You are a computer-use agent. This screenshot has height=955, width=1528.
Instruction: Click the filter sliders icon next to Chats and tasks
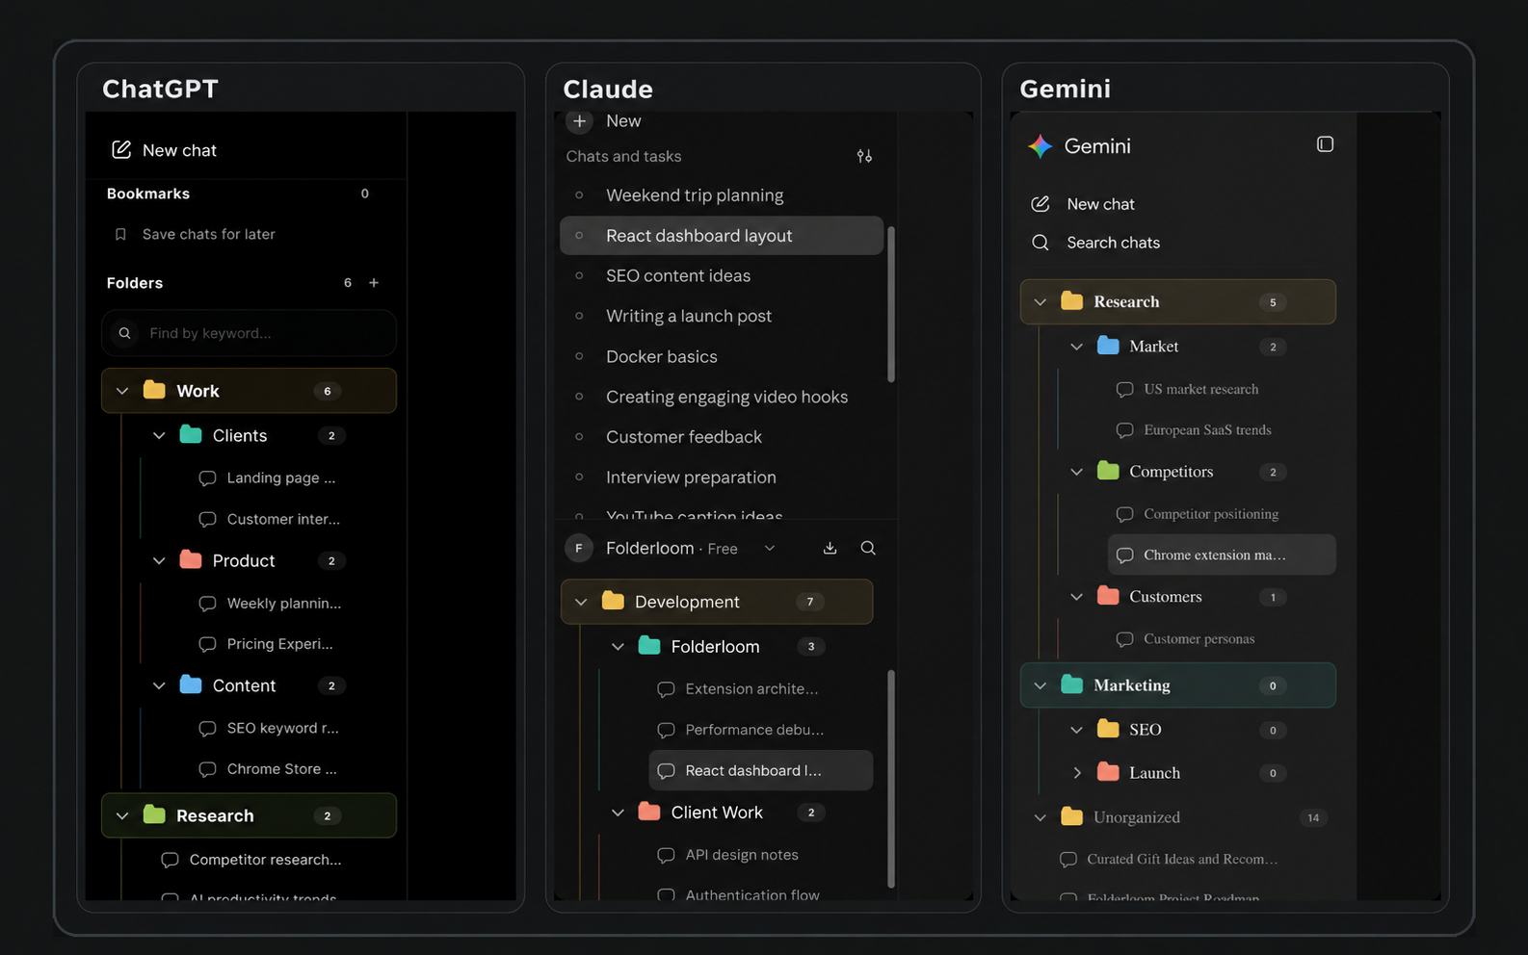pos(864,156)
